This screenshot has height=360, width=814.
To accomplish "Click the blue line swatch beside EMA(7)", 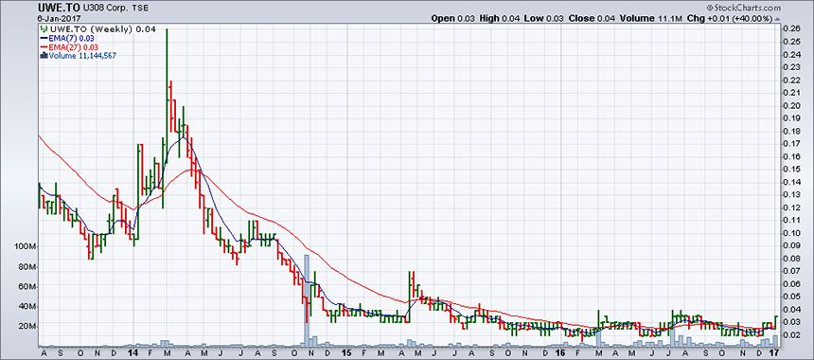I will click(44, 39).
